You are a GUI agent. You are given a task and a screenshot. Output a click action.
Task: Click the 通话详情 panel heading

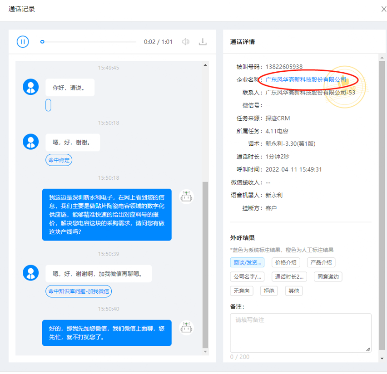243,42
